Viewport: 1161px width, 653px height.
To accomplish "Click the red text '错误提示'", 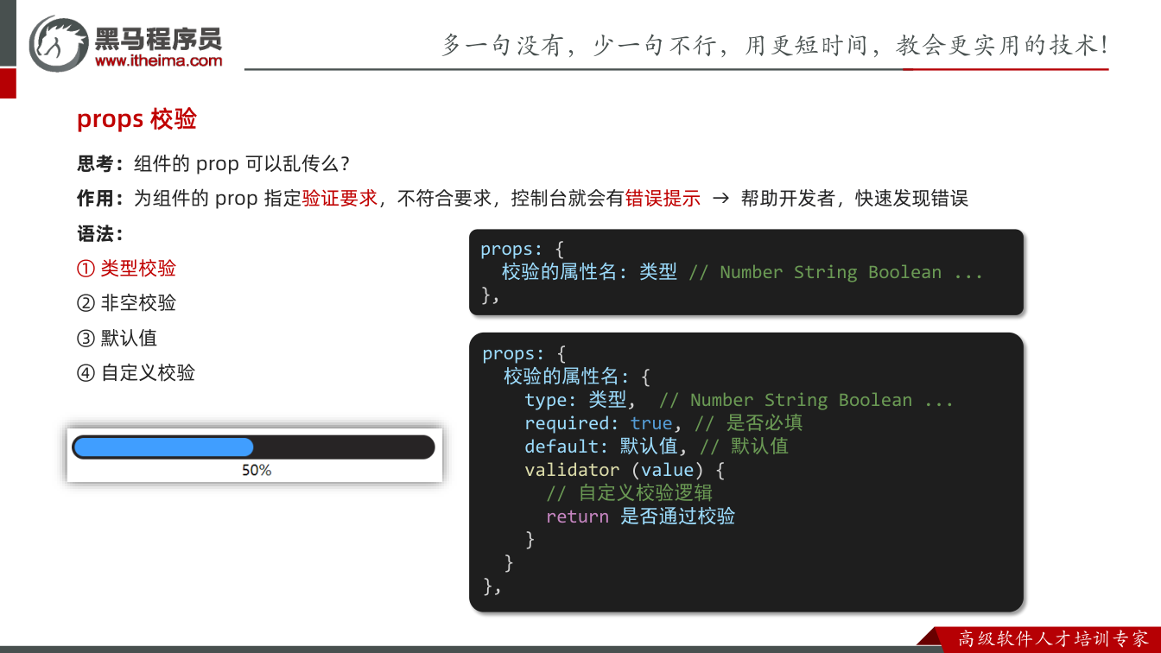I will tap(663, 199).
